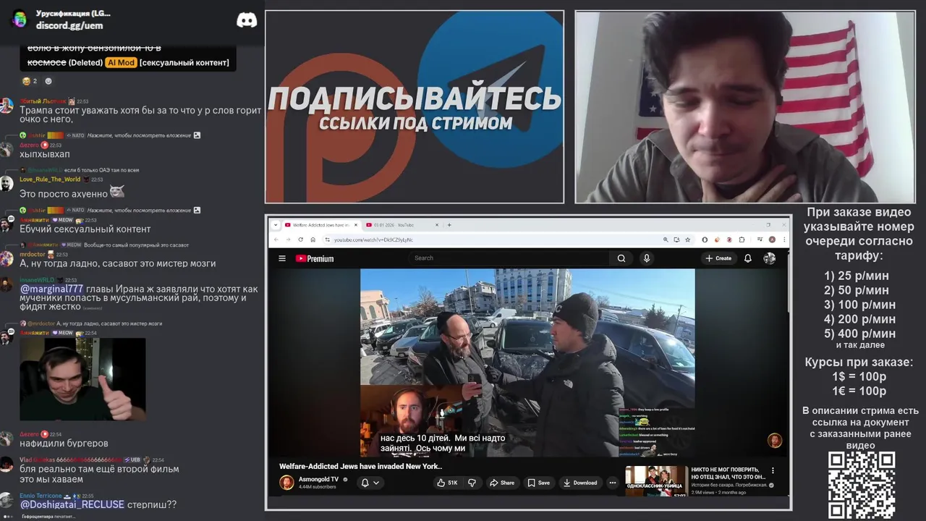Click the message 'нафидили бургеров'
Viewport: 926px width, 521px height.
click(64, 443)
